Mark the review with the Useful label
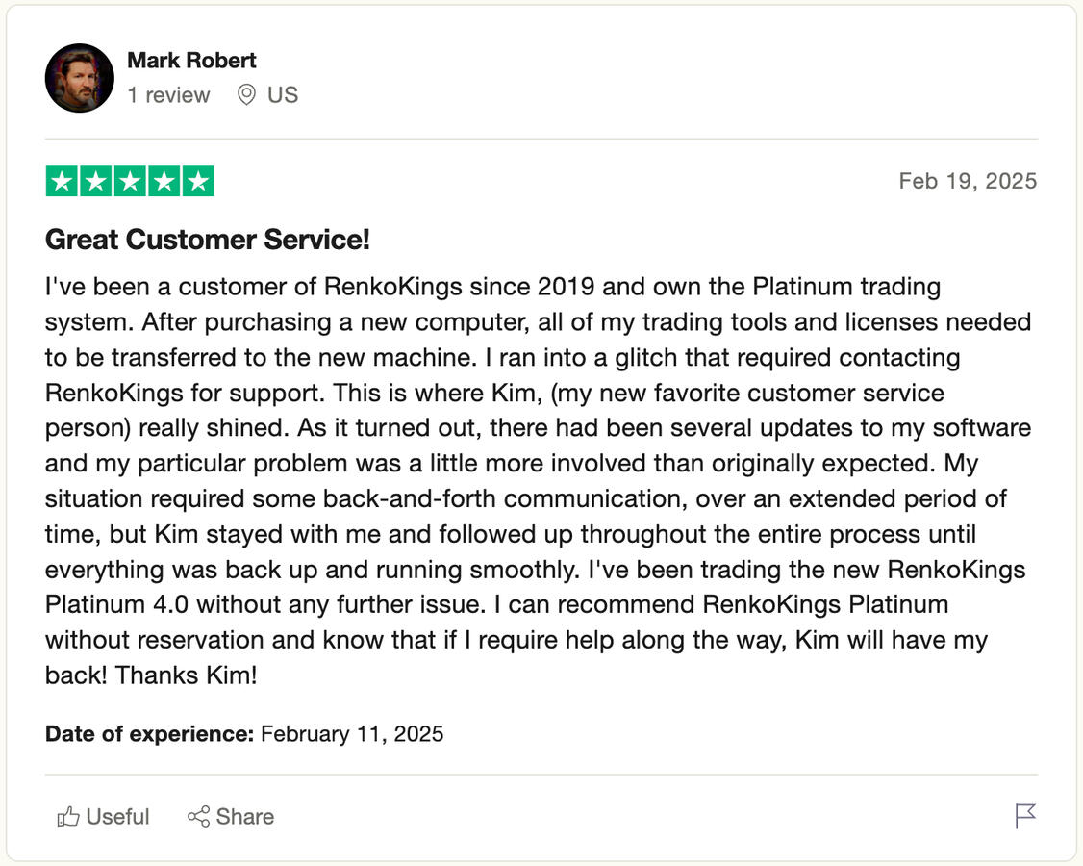 tap(117, 817)
